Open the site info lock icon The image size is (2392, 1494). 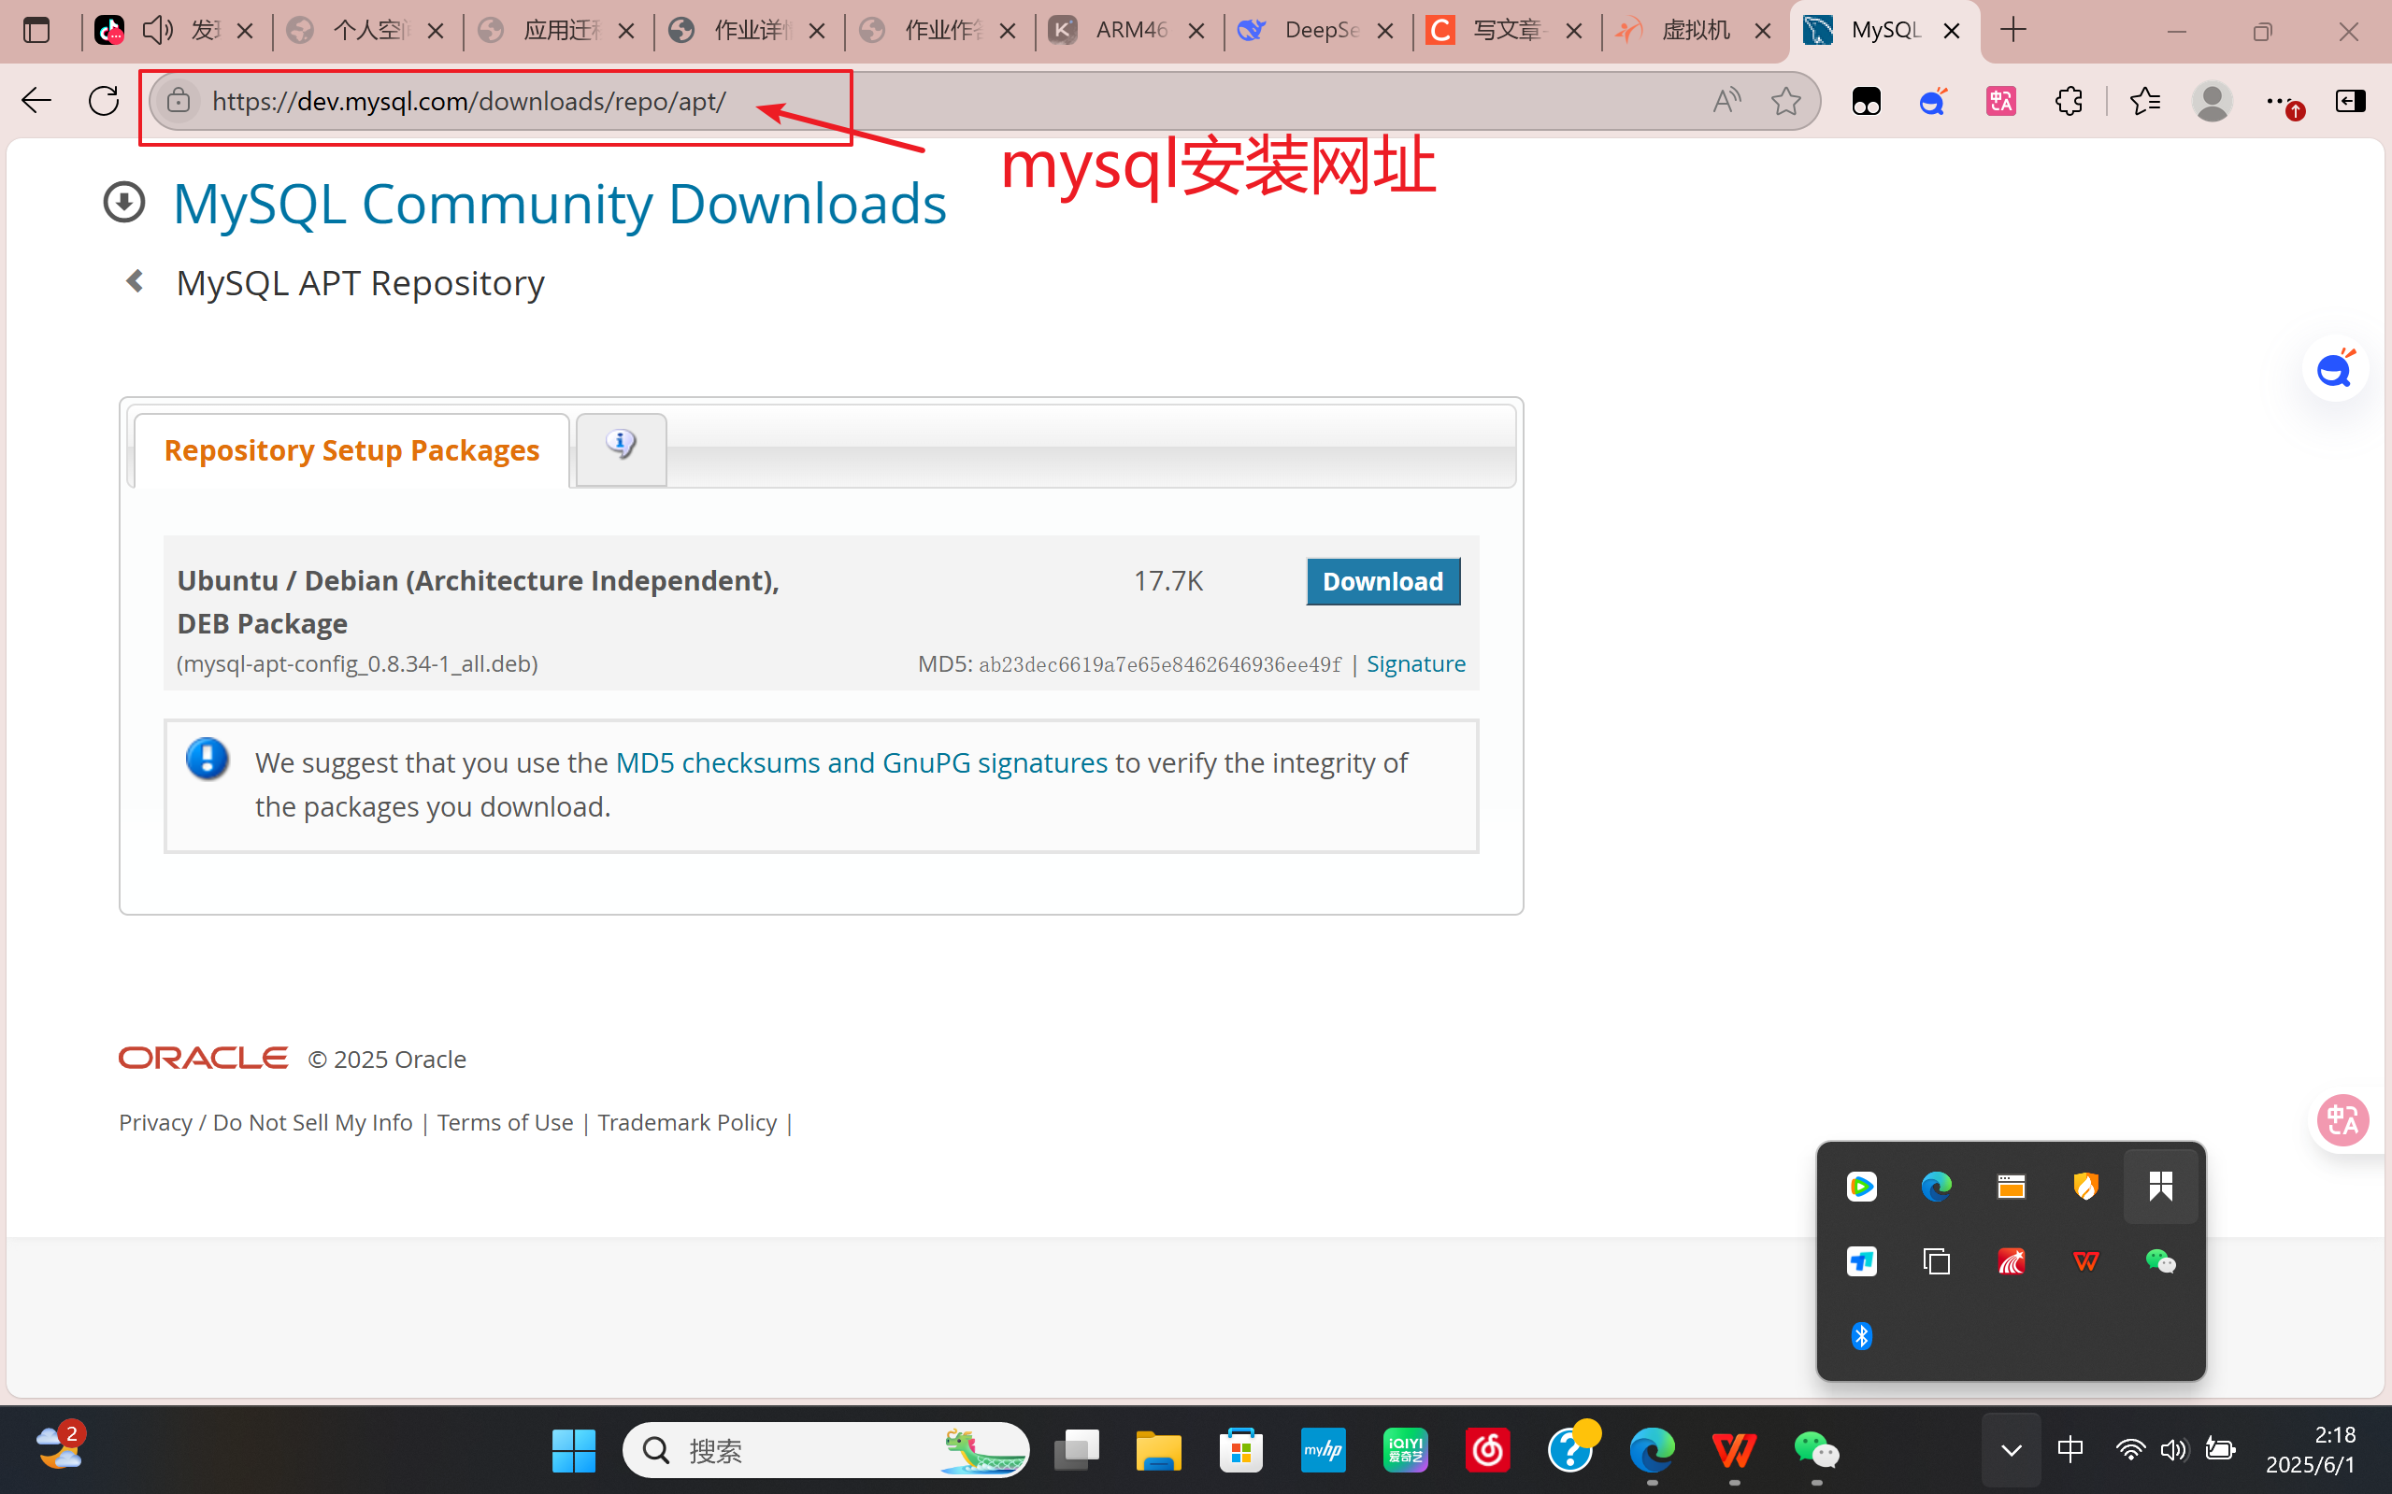coord(178,101)
